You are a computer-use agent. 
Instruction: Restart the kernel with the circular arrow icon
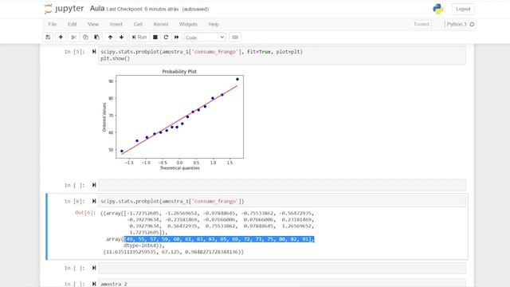click(166, 37)
